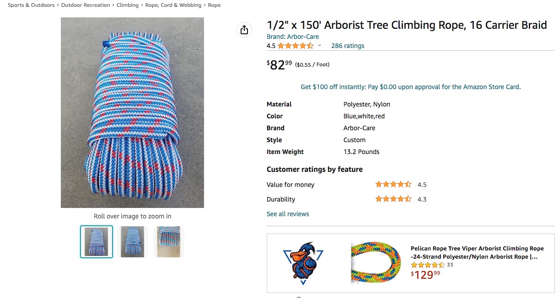Select the first rope thumbnail
The image size is (559, 298).
pos(97,242)
